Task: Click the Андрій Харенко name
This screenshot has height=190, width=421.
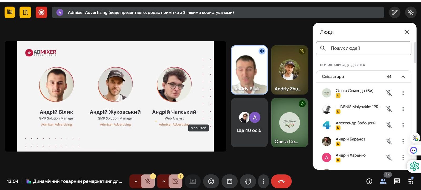Action: (350, 155)
